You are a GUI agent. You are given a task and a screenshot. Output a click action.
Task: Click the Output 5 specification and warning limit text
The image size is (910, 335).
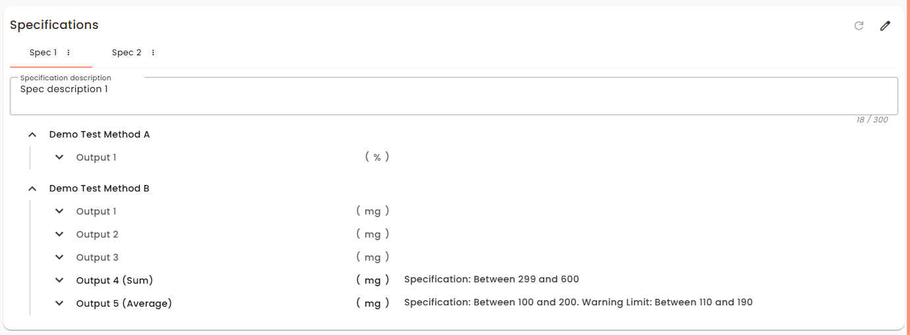pyautogui.click(x=578, y=303)
